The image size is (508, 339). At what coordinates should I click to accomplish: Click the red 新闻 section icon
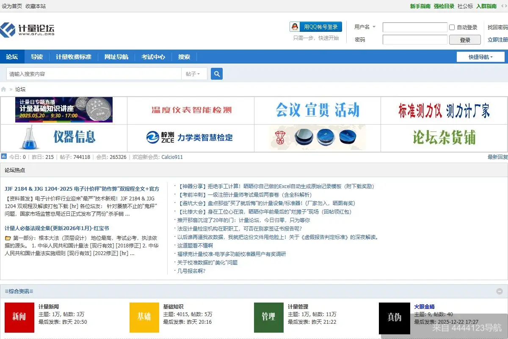19,318
